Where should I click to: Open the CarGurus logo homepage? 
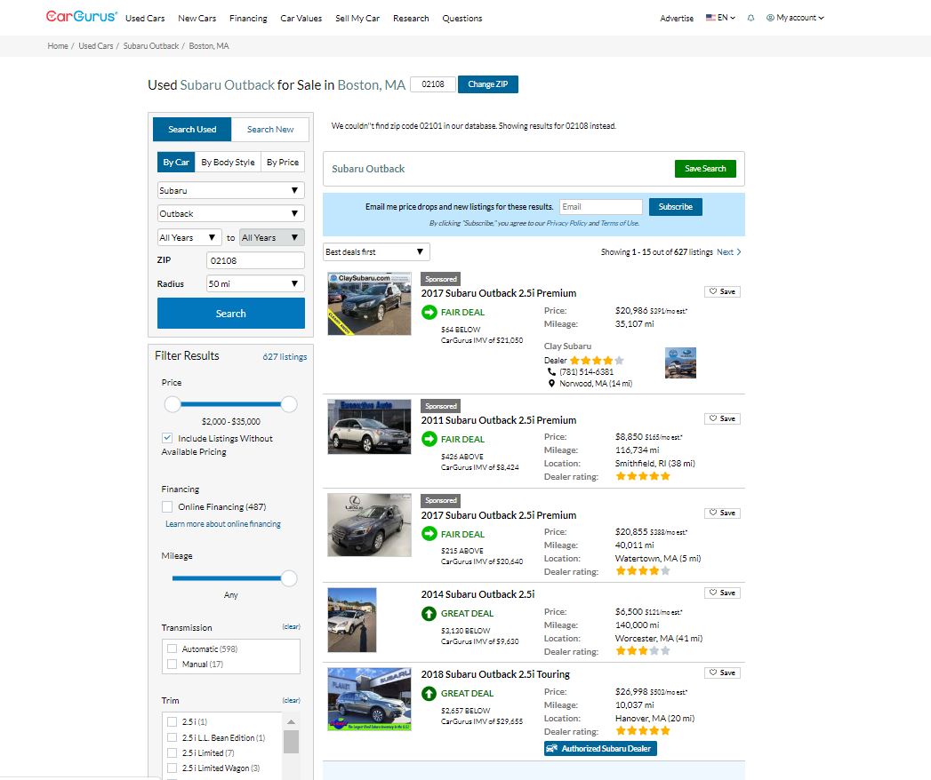[81, 17]
